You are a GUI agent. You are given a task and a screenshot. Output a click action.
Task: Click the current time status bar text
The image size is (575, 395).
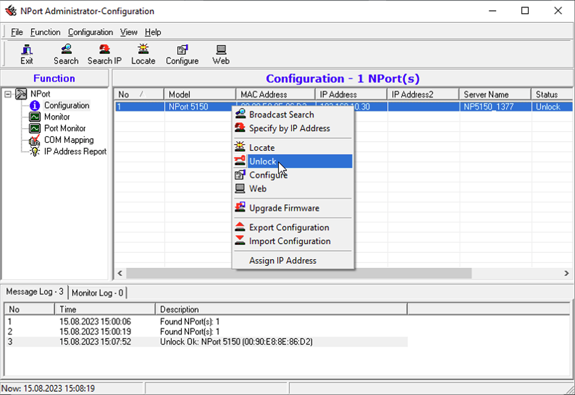(x=48, y=388)
